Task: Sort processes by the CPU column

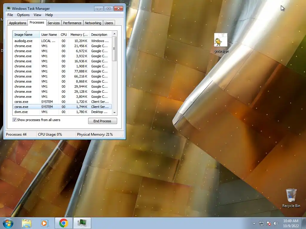Action: tap(64, 35)
